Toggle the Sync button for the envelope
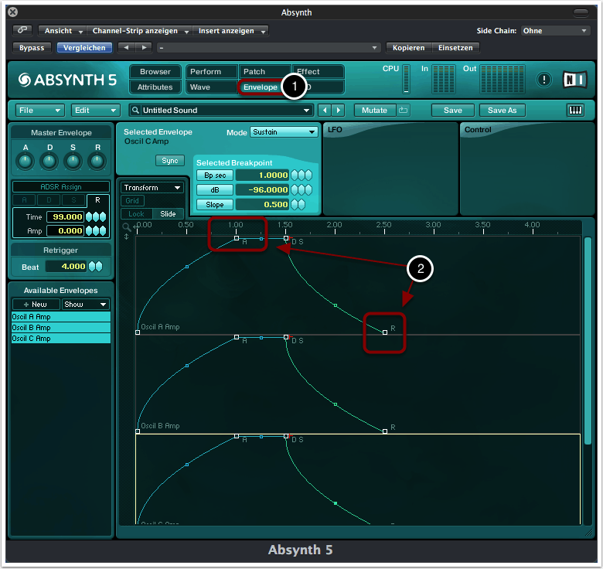 [x=169, y=161]
